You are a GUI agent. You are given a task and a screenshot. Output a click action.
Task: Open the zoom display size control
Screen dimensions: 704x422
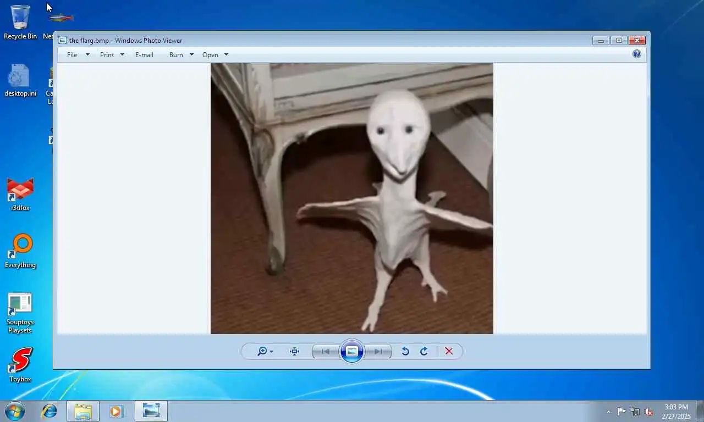[x=265, y=351]
